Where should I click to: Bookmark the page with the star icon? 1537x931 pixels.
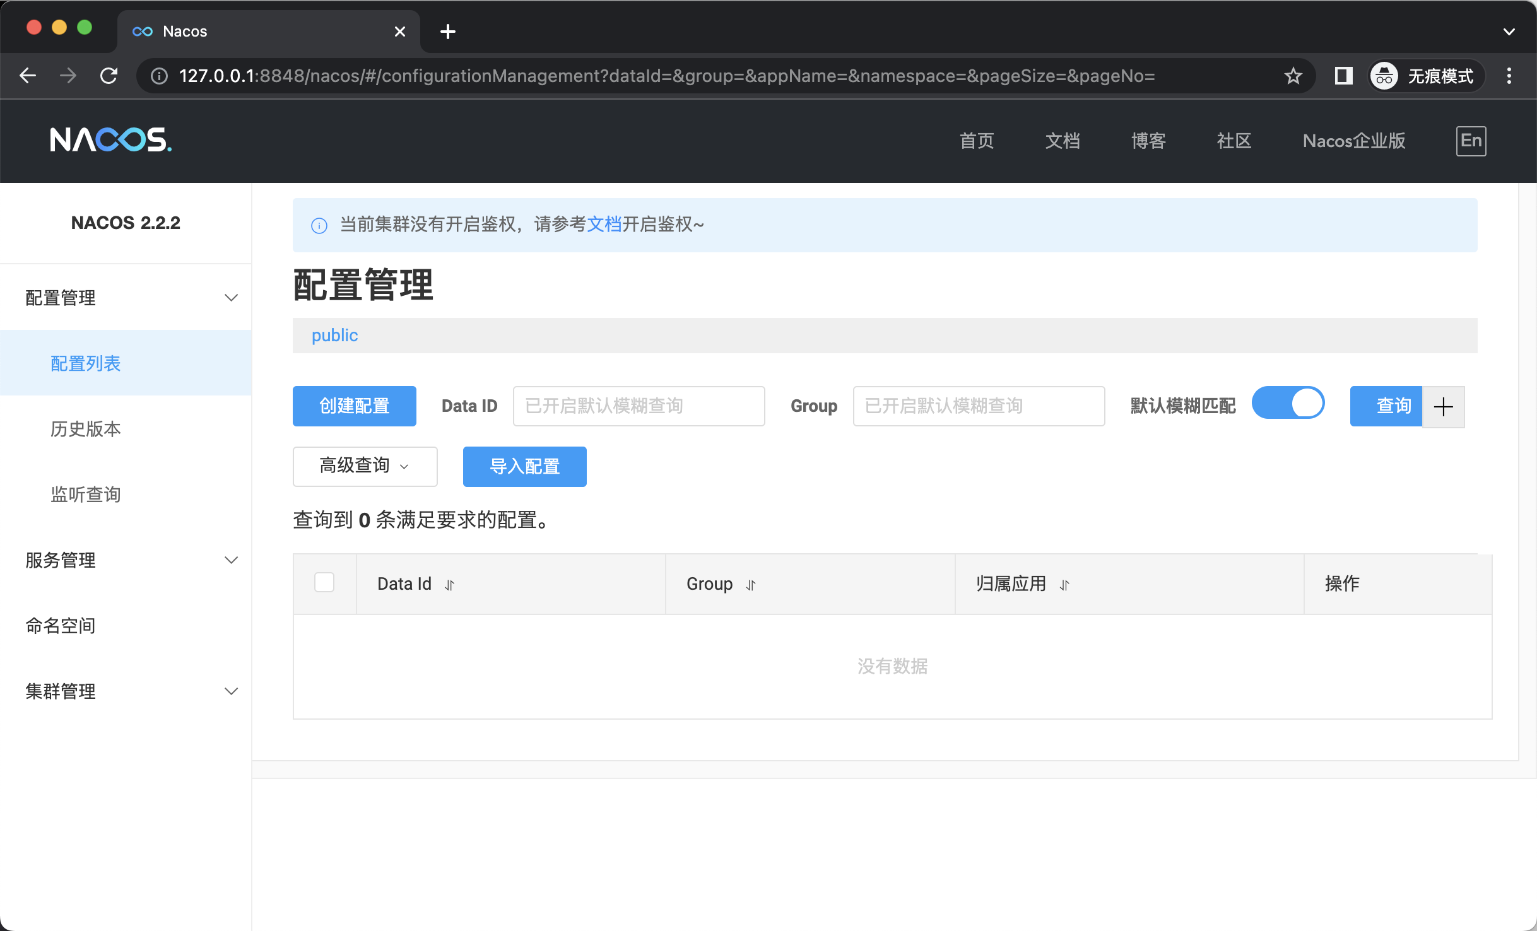coord(1293,76)
